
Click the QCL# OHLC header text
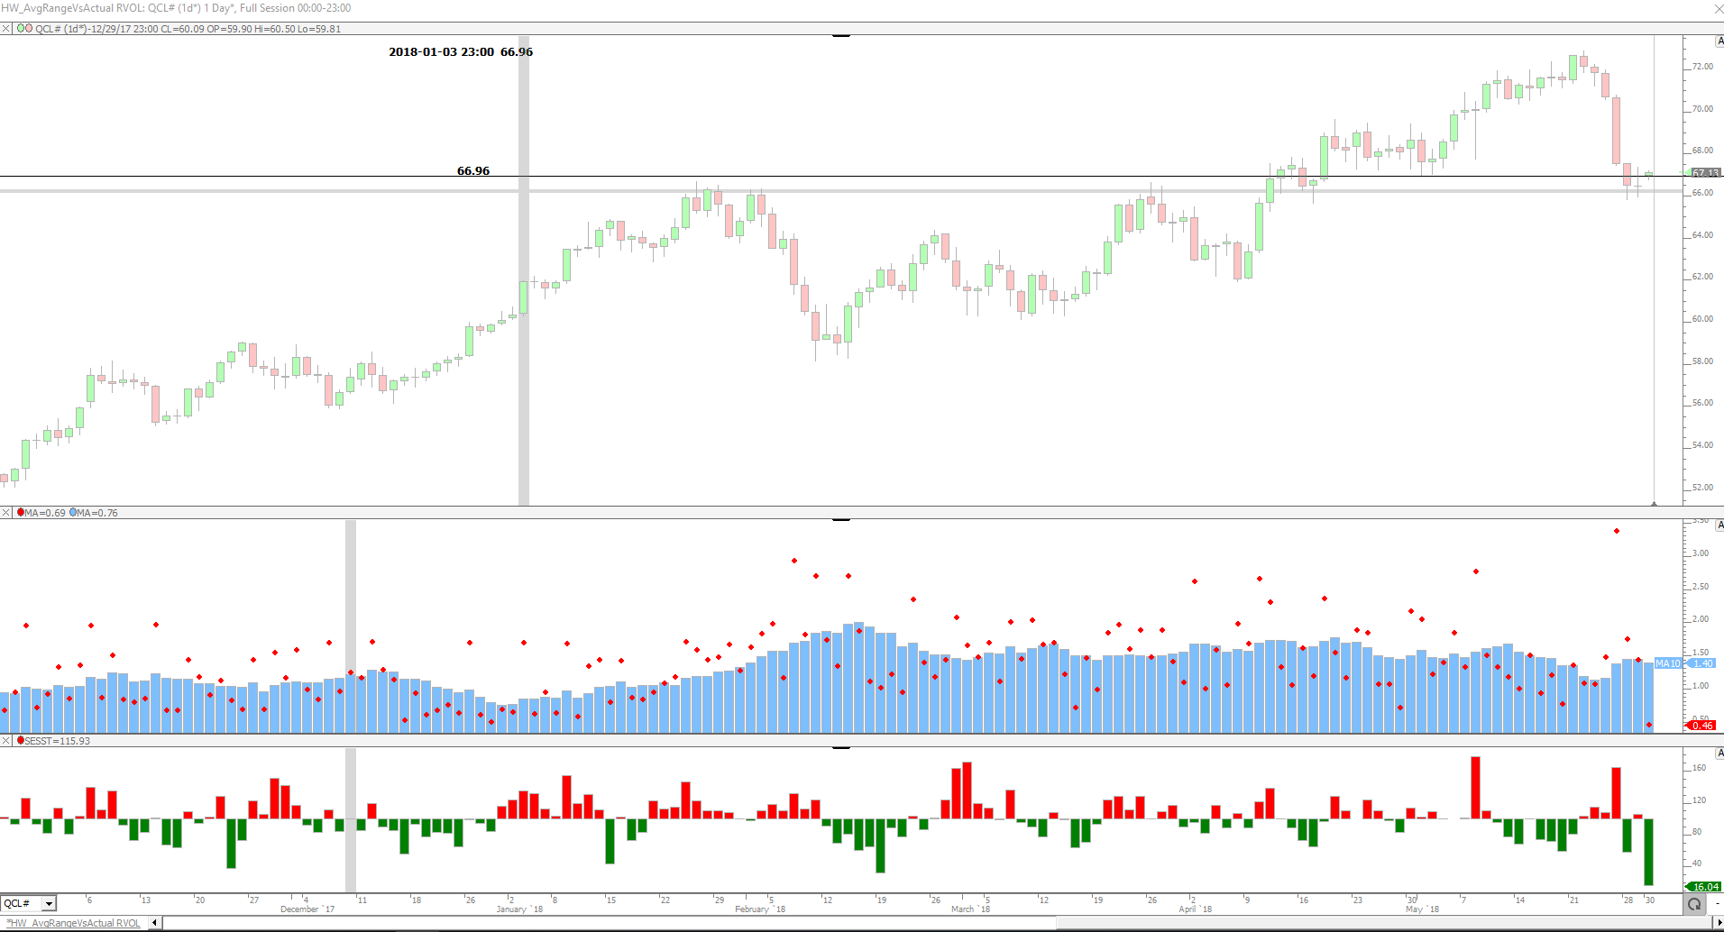coord(188,29)
